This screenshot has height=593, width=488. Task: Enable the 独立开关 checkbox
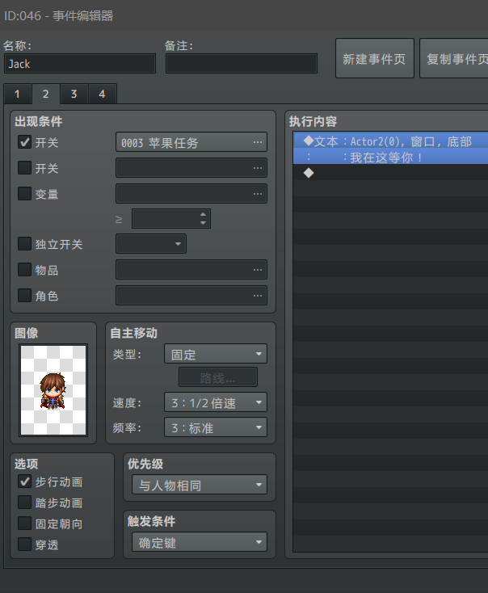tap(24, 243)
